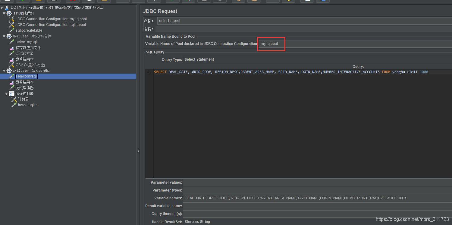Select 调试取样器 row under 生成csv文件 group
This screenshot has height=225, width=452.
(x=25, y=53)
